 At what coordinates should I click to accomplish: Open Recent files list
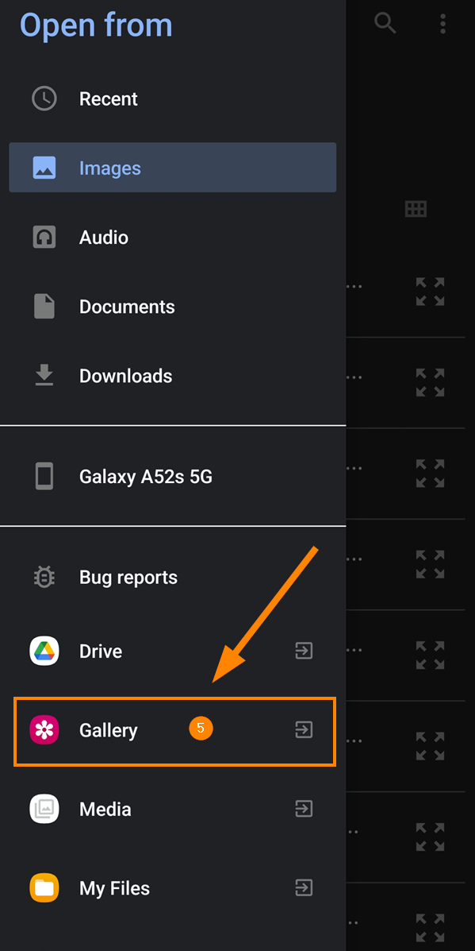point(173,99)
